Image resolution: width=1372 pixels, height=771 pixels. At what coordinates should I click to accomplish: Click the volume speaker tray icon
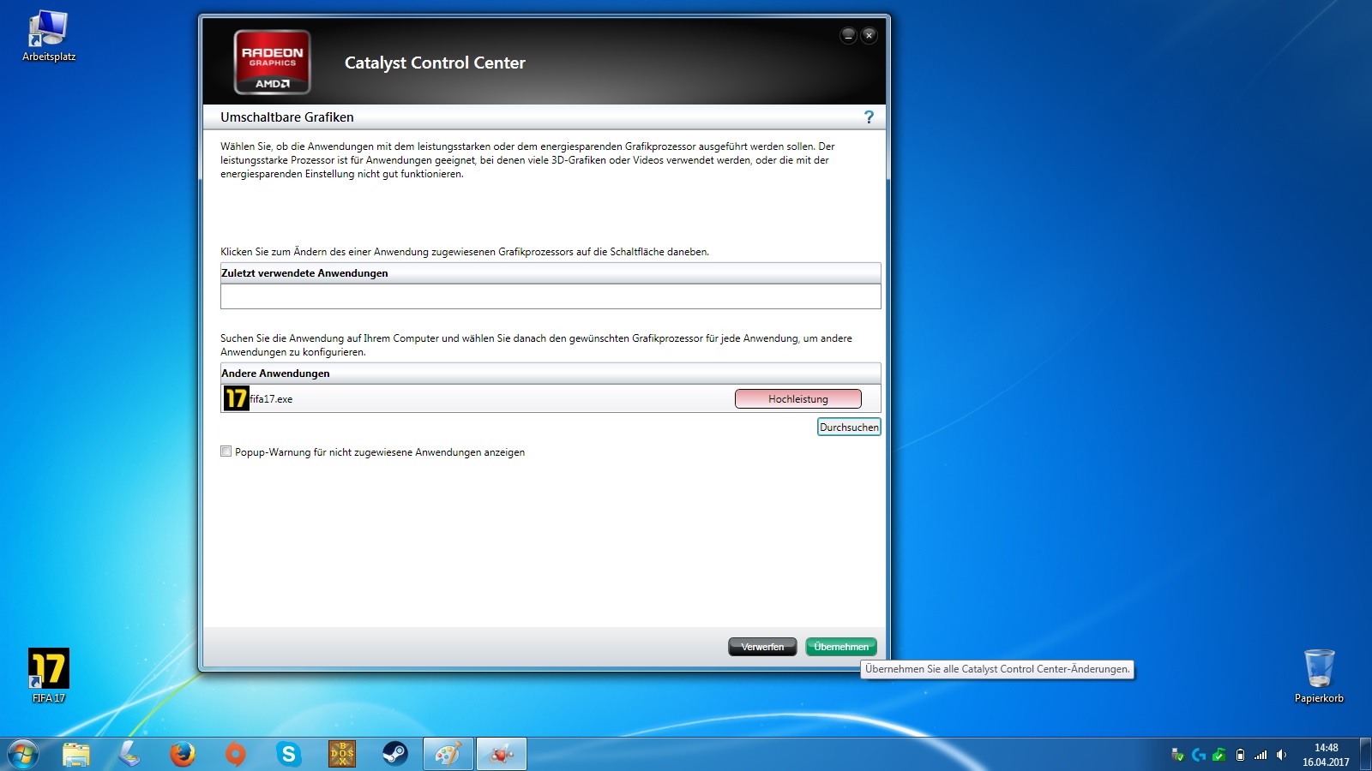click(x=1281, y=755)
